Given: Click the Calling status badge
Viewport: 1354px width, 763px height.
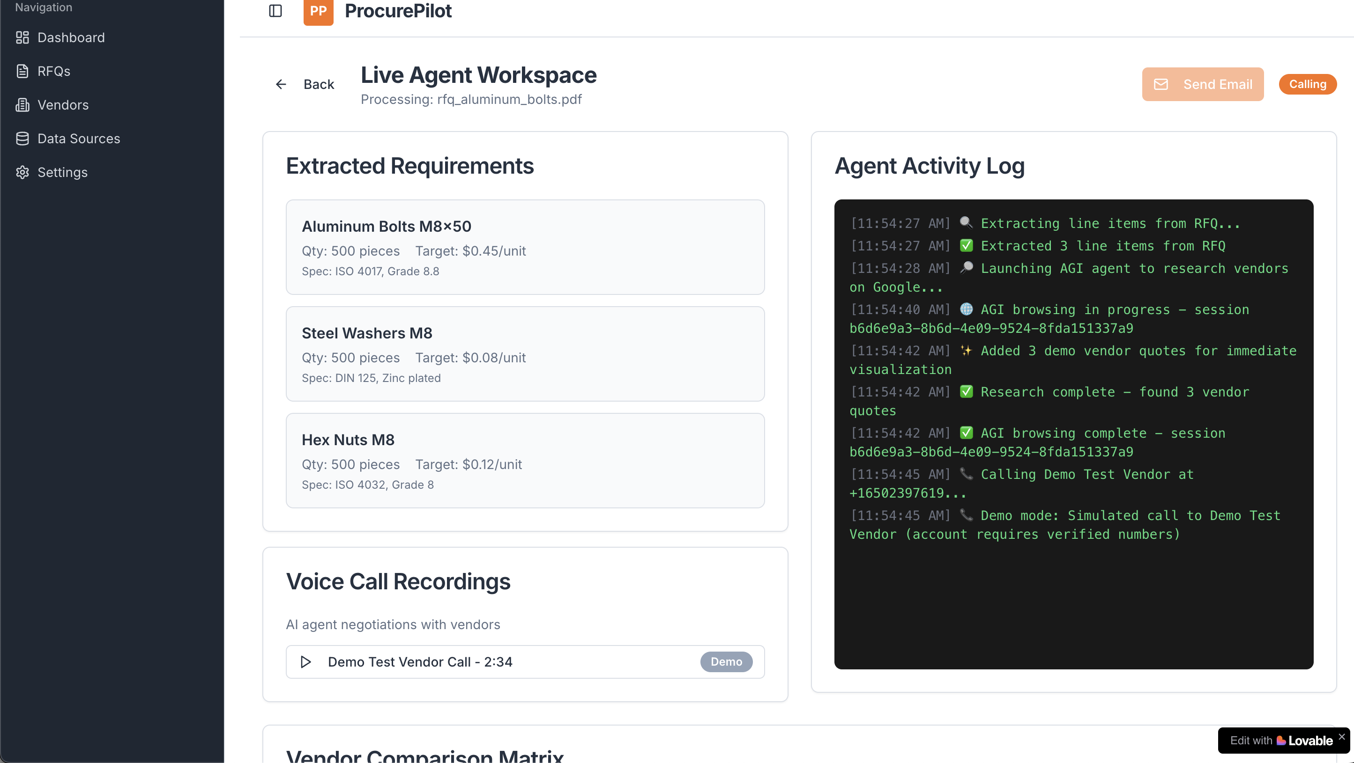Looking at the screenshot, I should click(1307, 85).
